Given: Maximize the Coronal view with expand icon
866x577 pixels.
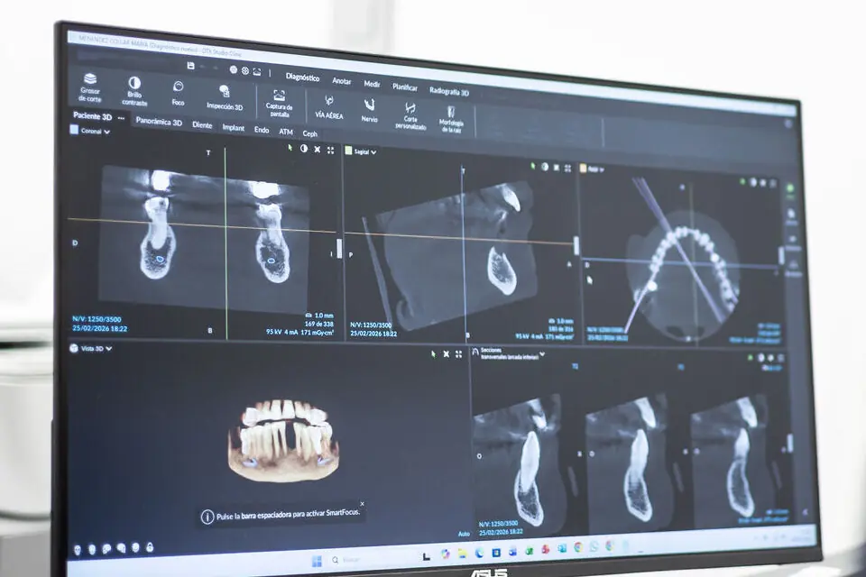Looking at the screenshot, I should [x=330, y=151].
